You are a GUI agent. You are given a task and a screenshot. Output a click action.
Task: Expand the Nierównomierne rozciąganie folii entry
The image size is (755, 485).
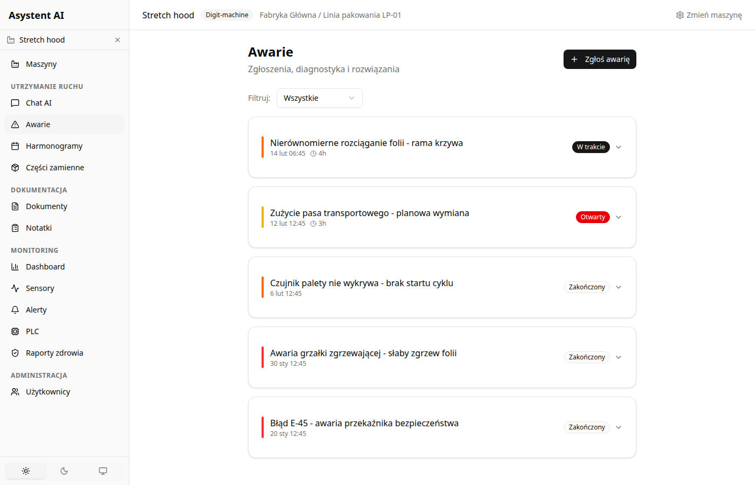point(619,147)
